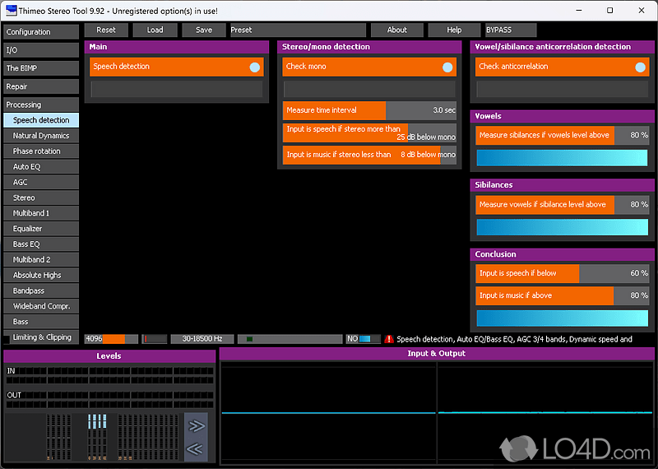Open Wideband Compr. page
Screen dimensions: 658x469
(x=41, y=307)
